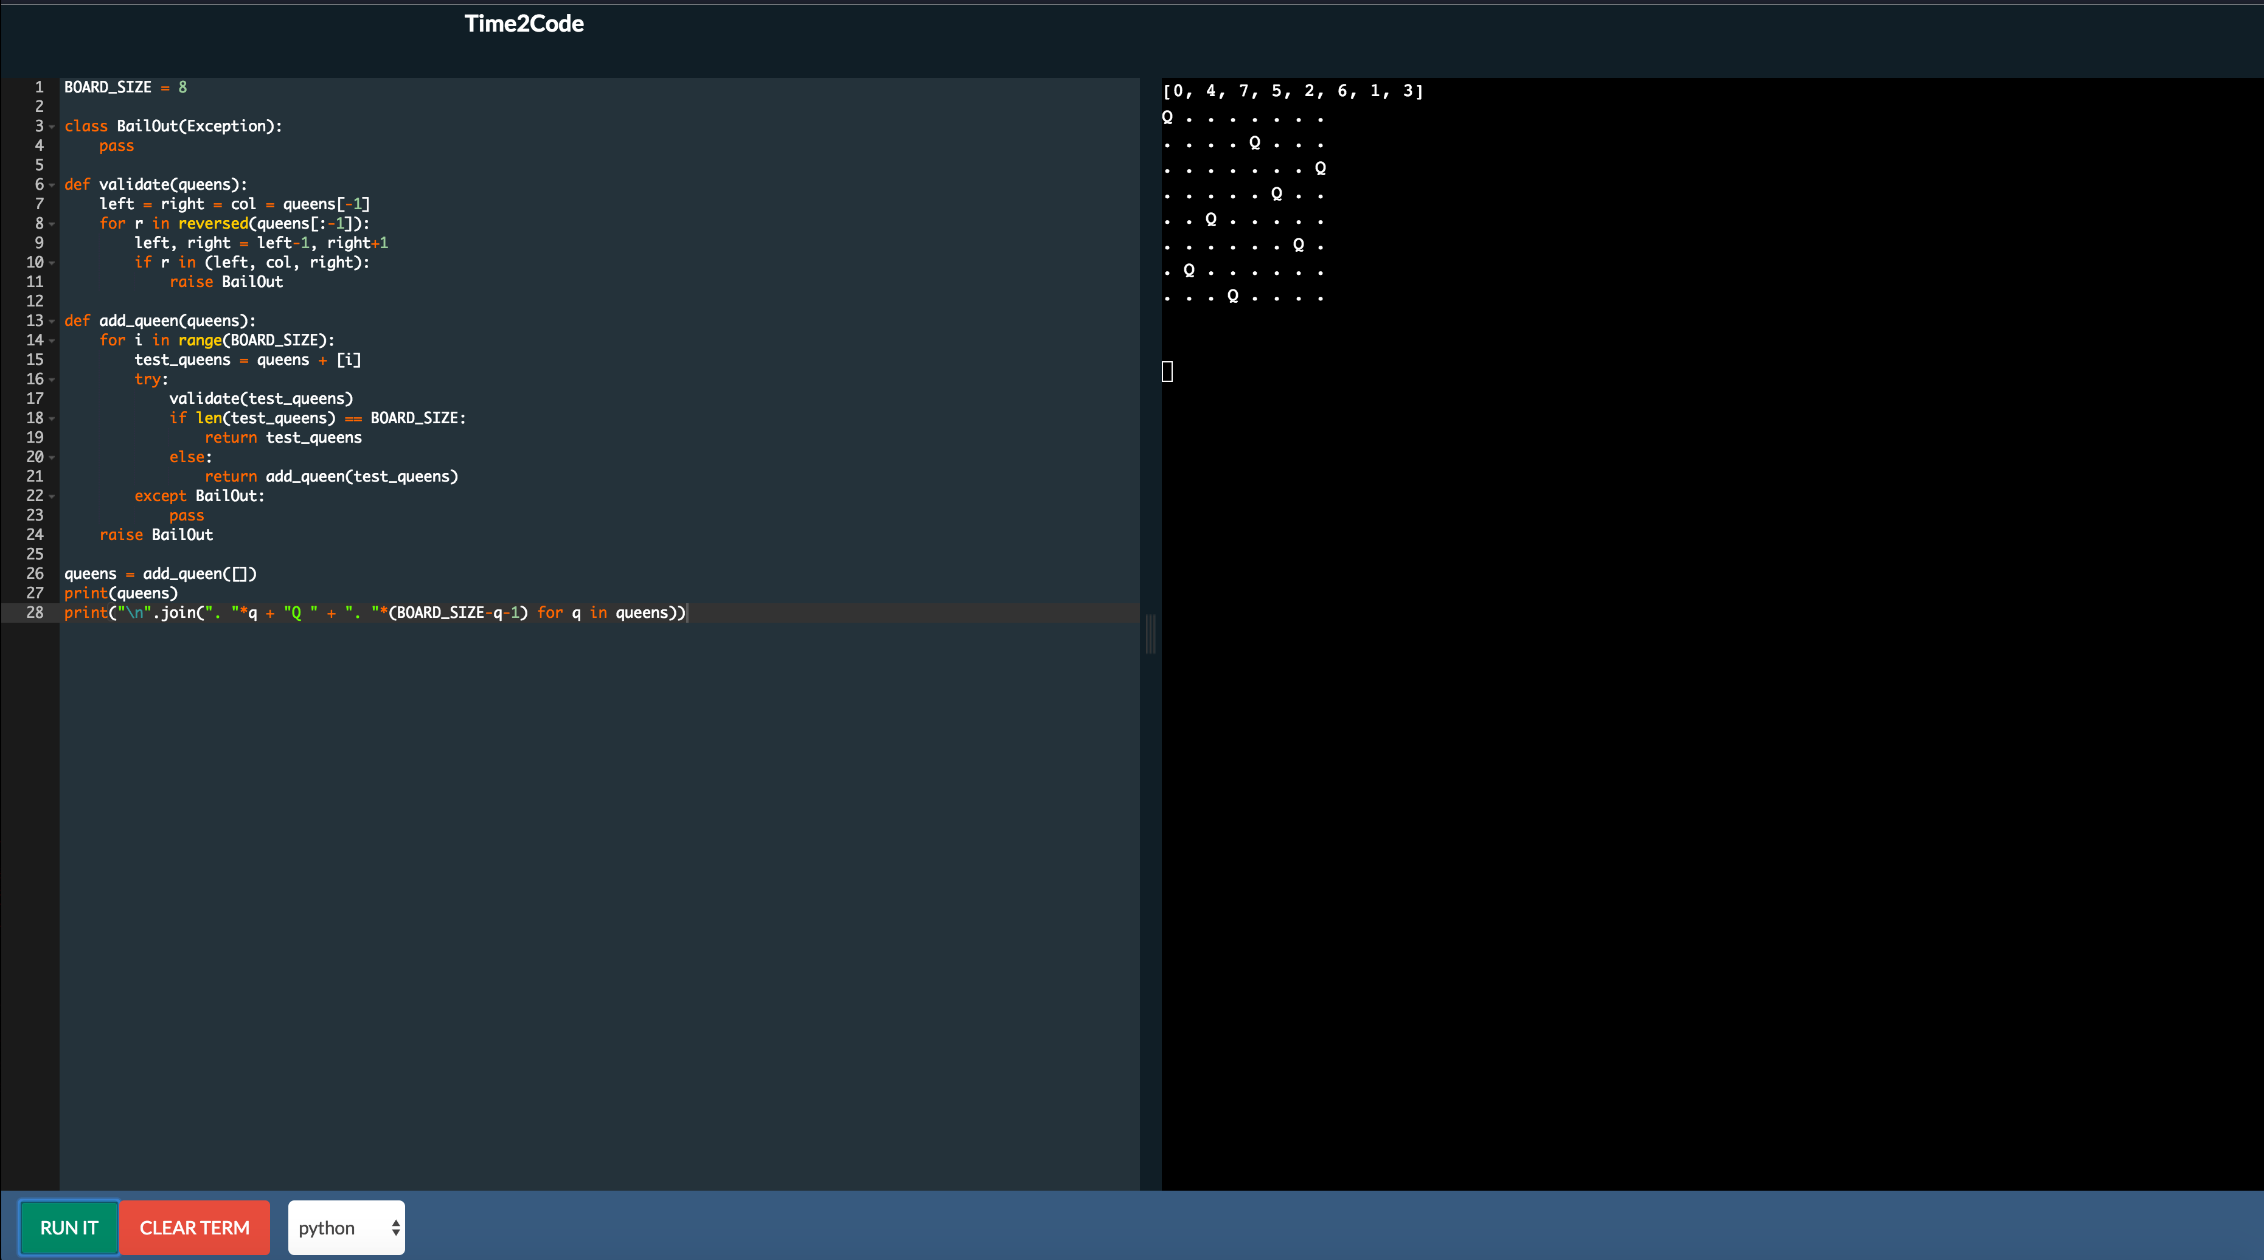Click the CLEAR TERM button
This screenshot has height=1260, width=2264.
(194, 1228)
